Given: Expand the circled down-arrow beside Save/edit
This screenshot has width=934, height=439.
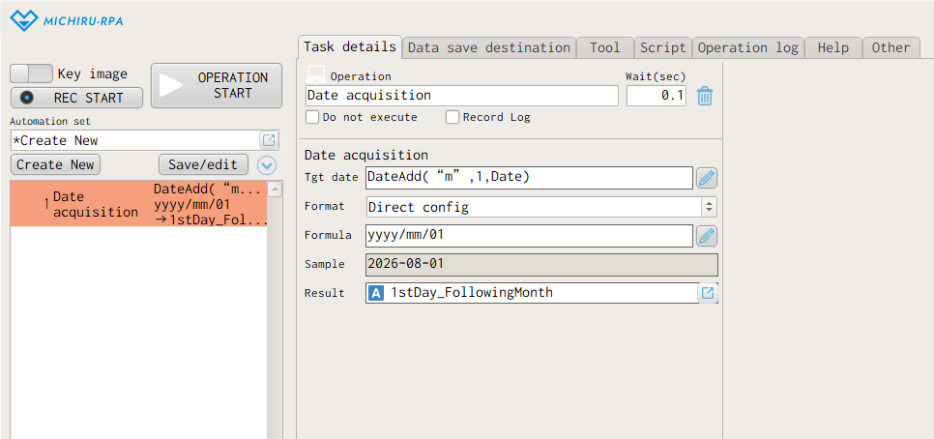Looking at the screenshot, I should click(x=267, y=165).
